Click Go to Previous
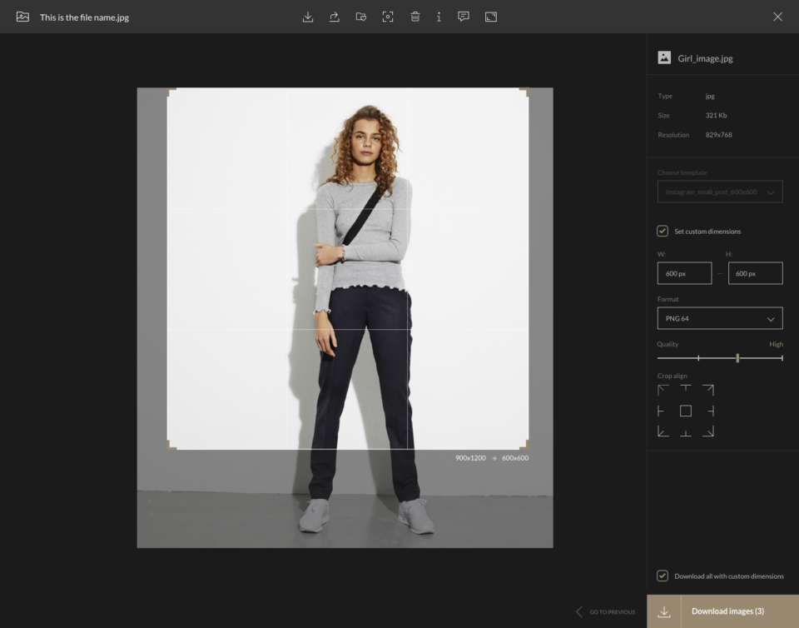The height and width of the screenshot is (628, 799). tap(605, 611)
